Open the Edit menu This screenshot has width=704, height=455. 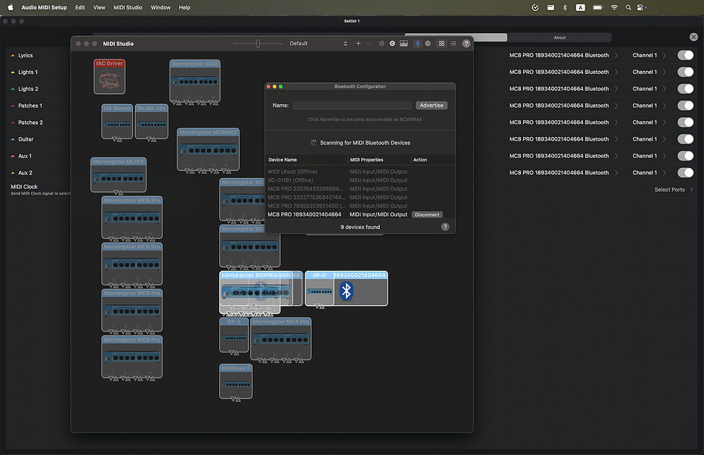click(80, 8)
